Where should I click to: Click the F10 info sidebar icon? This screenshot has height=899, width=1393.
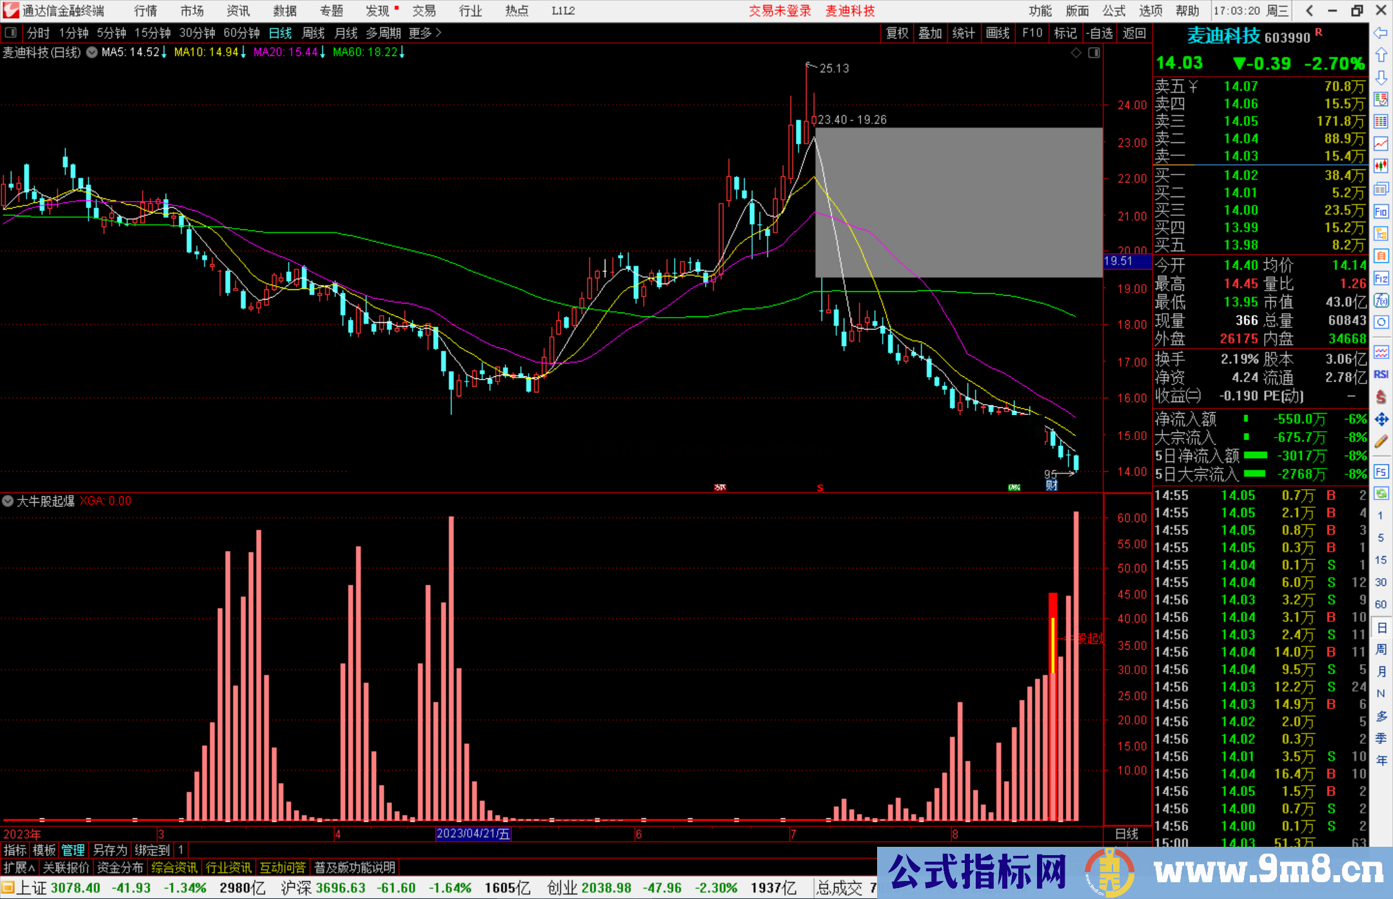click(1381, 212)
